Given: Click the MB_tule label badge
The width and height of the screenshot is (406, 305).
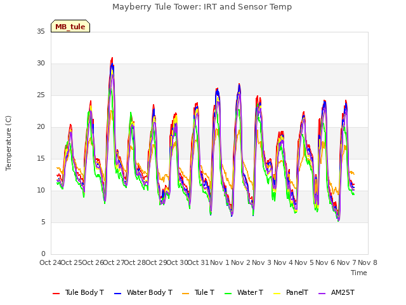Looking at the screenshot, I should [x=70, y=26].
